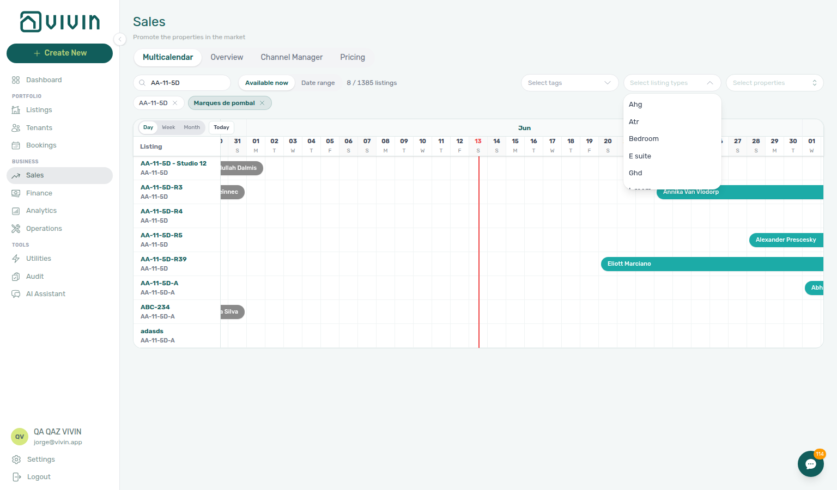Choose Ghd listing type
Viewport: 837px width, 490px height.
coord(672,173)
